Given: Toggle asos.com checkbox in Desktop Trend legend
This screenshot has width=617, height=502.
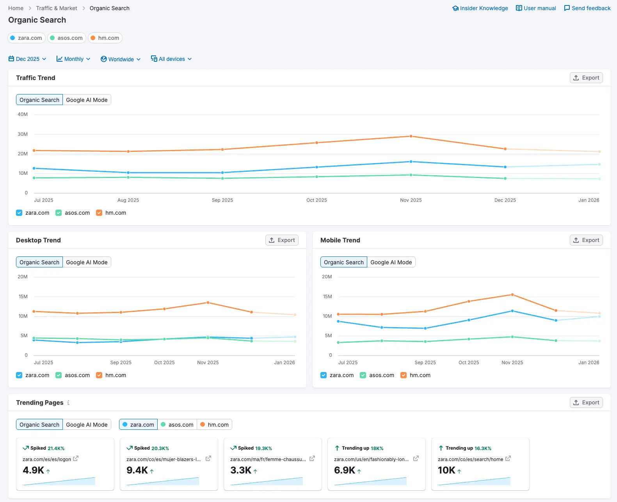Looking at the screenshot, I should (x=59, y=375).
